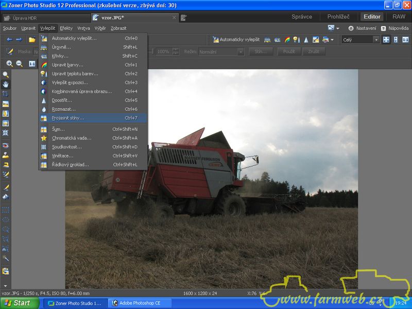Click the zoom out magnifier icon

tap(20, 64)
